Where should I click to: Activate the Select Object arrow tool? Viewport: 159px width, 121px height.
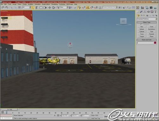click(33, 8)
